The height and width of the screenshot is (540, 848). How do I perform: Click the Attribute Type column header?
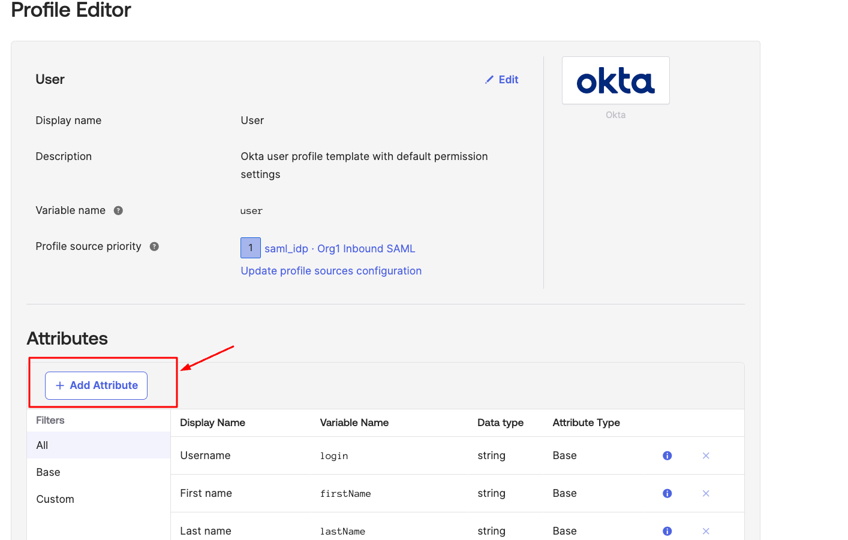tap(586, 423)
